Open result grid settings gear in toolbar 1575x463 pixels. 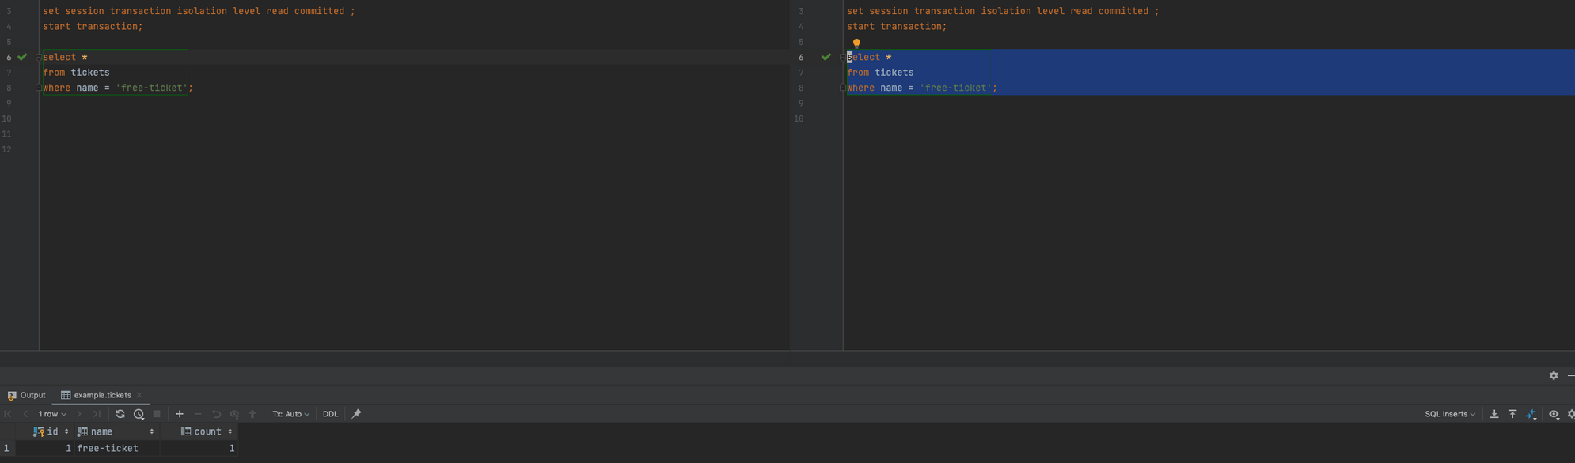tap(1571, 414)
